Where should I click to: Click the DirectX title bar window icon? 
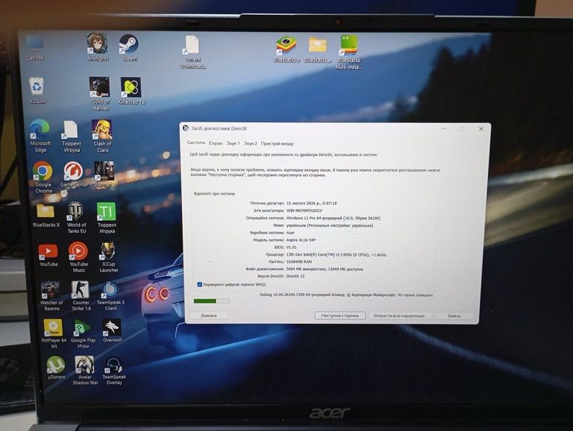click(x=186, y=128)
